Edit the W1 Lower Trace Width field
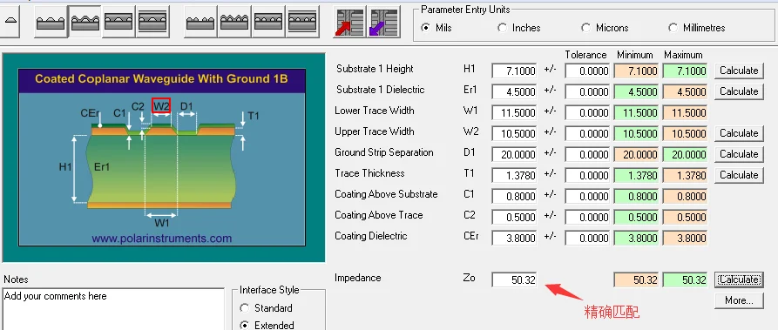Viewport: 778px width, 330px height. 514,112
